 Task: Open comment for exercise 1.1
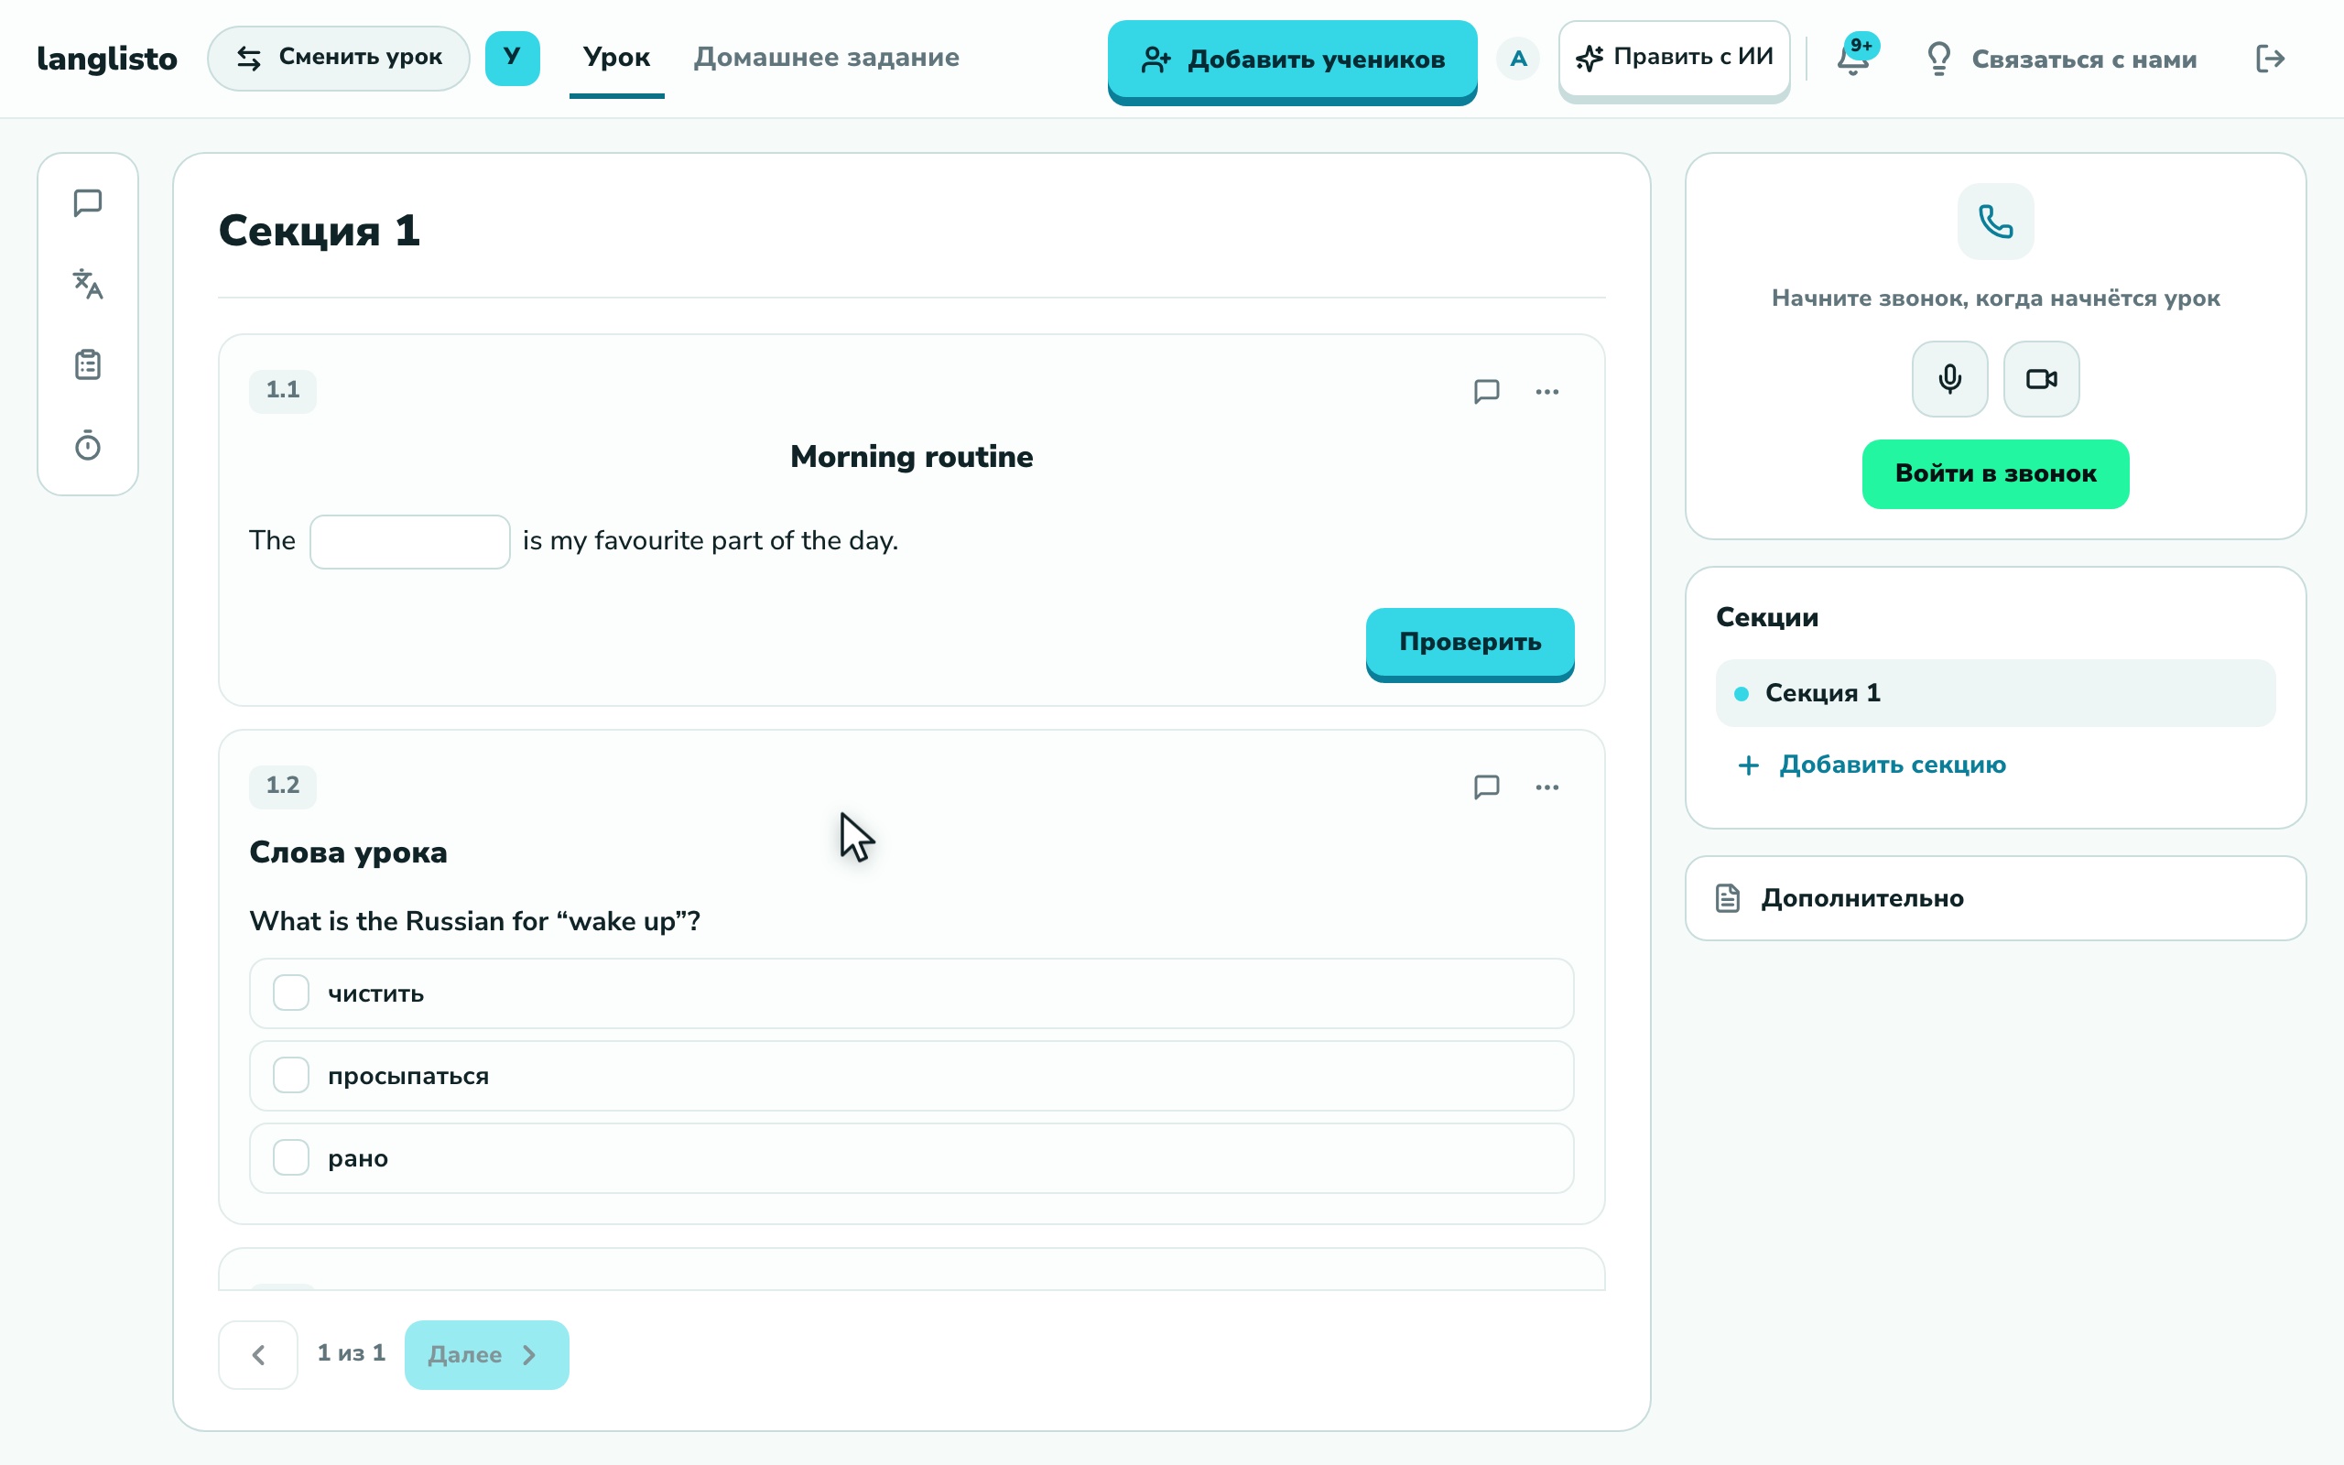pyautogui.click(x=1487, y=392)
